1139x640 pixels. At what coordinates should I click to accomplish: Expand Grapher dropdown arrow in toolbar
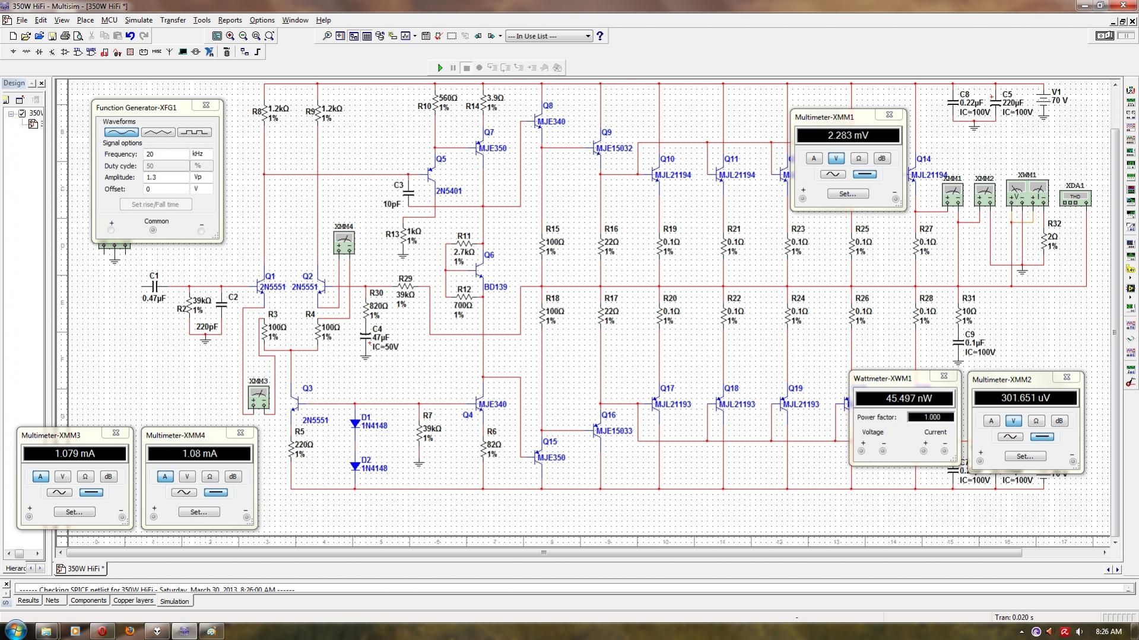pos(415,36)
